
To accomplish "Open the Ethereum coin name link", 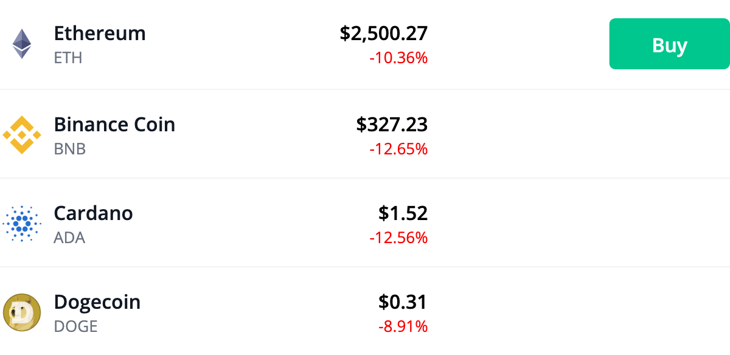I will point(100,34).
